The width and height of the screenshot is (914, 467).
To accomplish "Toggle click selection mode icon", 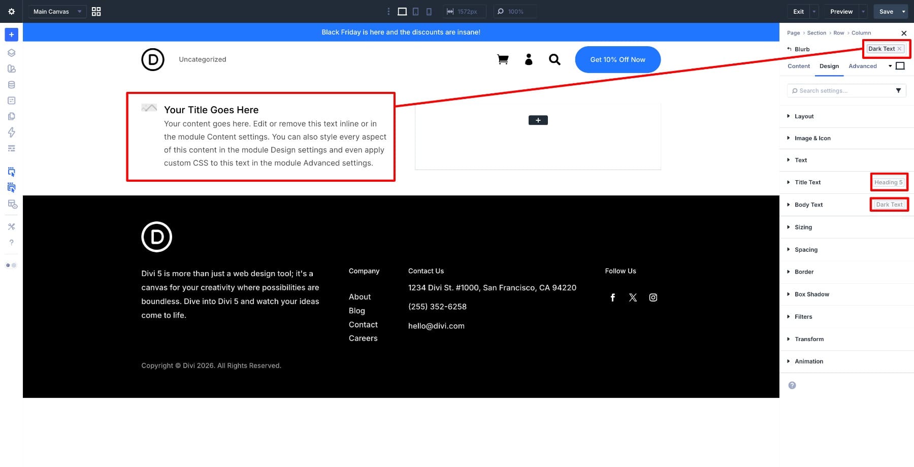I will pyautogui.click(x=11, y=172).
